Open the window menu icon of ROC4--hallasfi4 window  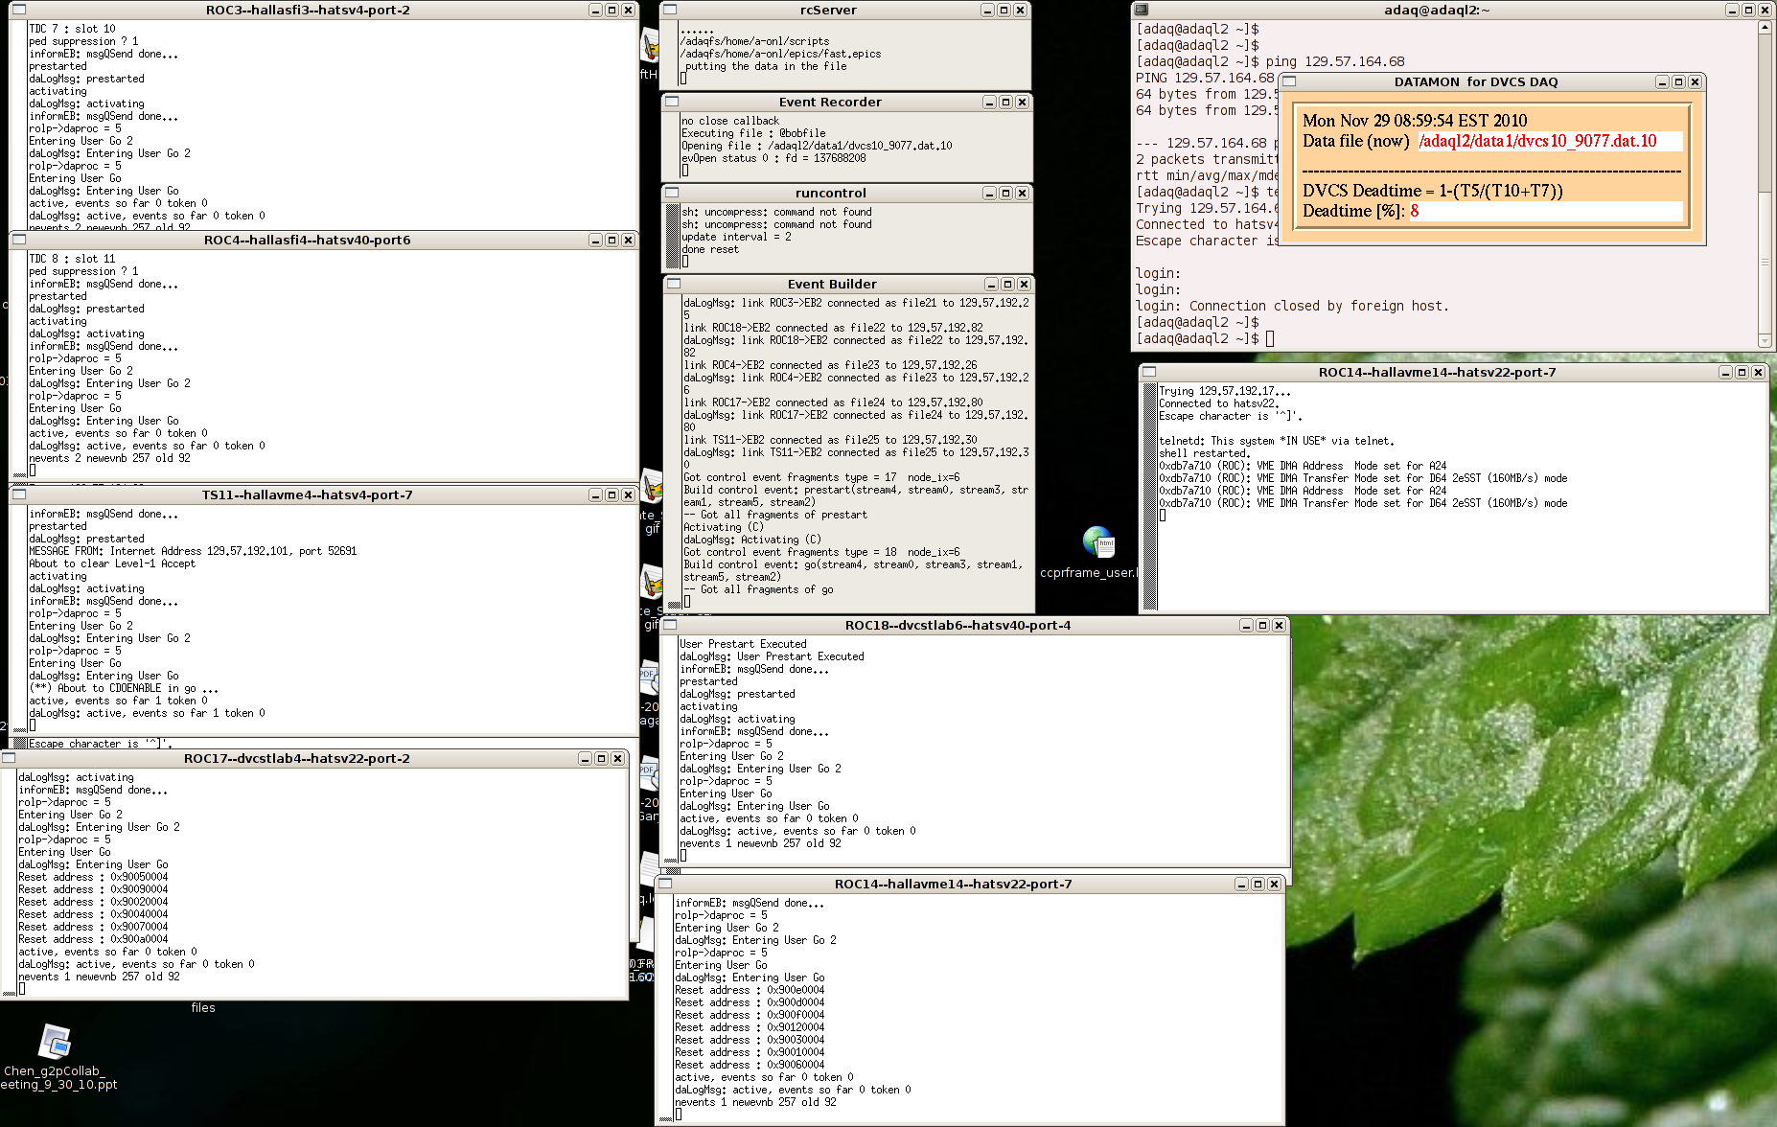(18, 240)
